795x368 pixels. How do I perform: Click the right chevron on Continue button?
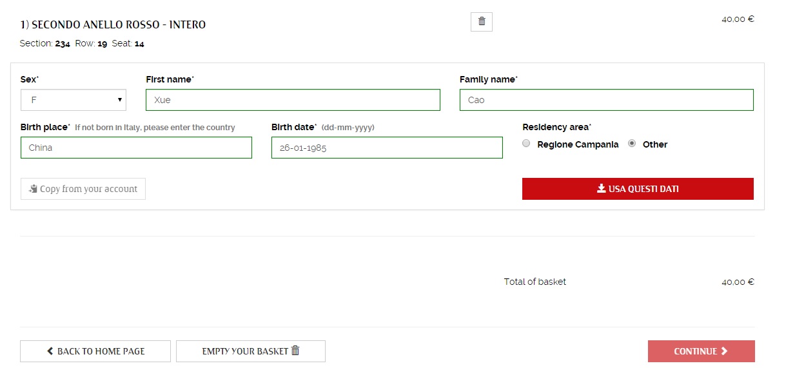click(724, 351)
